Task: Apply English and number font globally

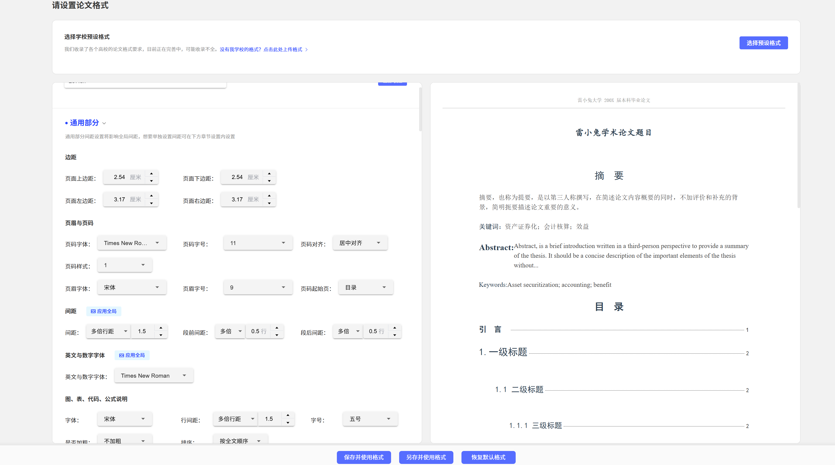Action: (132, 355)
